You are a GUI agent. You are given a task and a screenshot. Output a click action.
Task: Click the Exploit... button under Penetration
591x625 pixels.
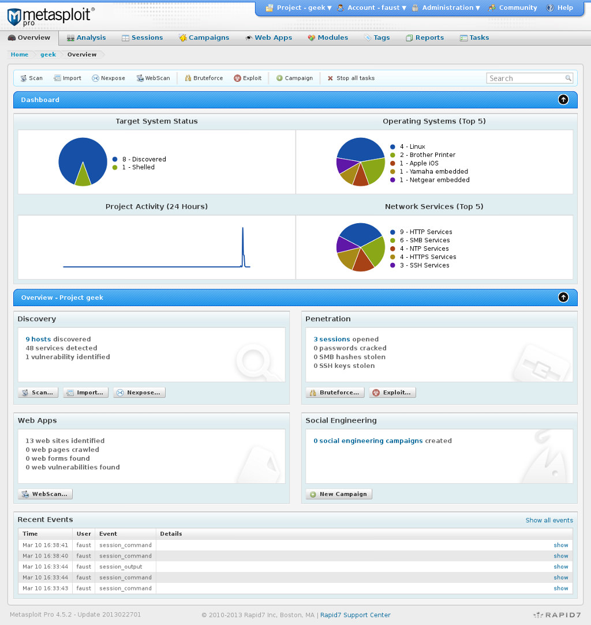(392, 393)
